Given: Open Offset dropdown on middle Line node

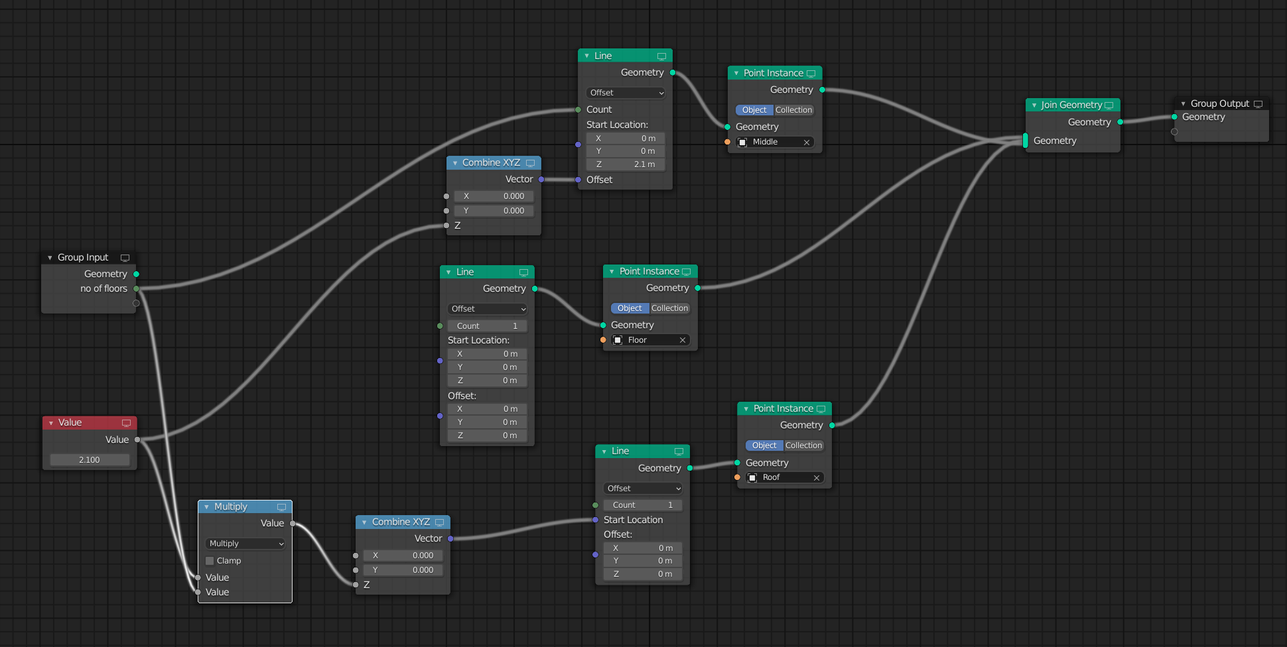Looking at the screenshot, I should tap(488, 309).
